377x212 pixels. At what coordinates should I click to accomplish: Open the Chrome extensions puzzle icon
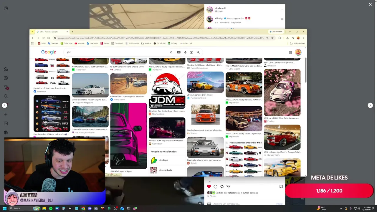pos(280,38)
